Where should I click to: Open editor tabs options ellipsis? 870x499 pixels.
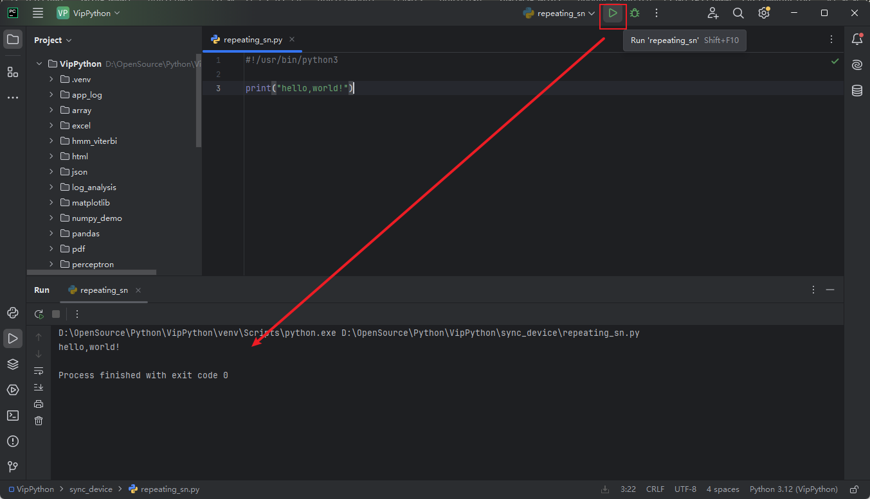[x=831, y=40]
